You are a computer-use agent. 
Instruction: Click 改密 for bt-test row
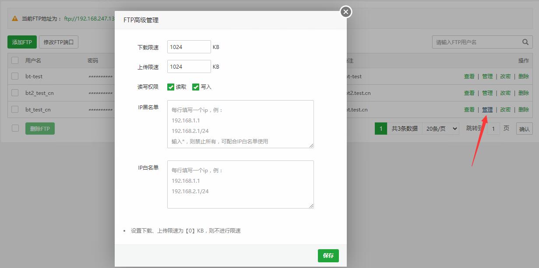pos(505,77)
